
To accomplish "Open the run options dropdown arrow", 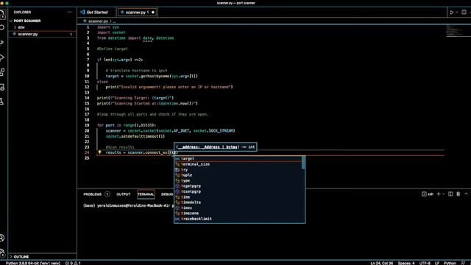I will 457,13.
